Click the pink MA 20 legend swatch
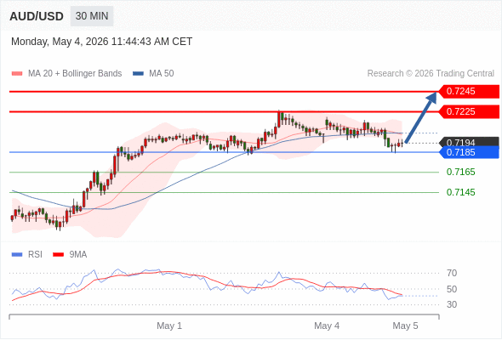502x340 pixels. pyautogui.click(x=17, y=74)
